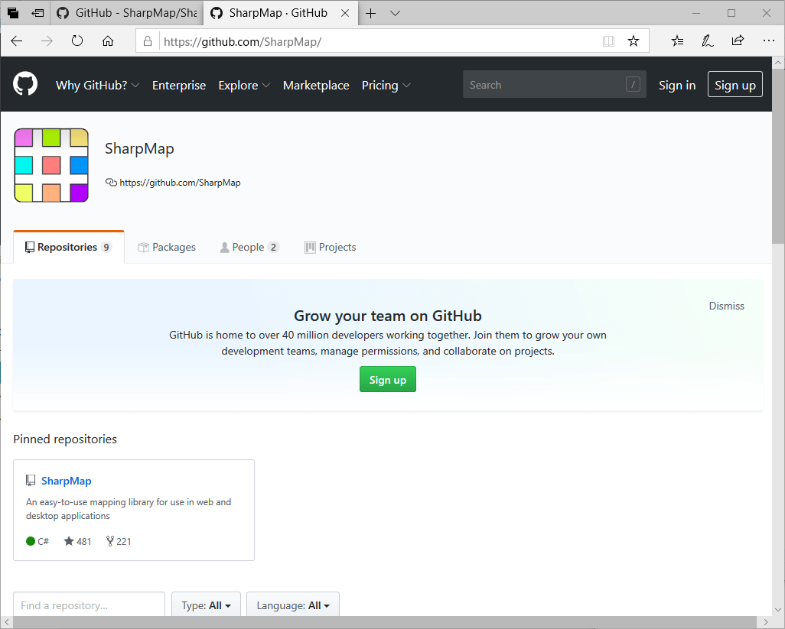This screenshot has width=785, height=629.
Task: Switch to the Packages tab
Action: coord(167,247)
